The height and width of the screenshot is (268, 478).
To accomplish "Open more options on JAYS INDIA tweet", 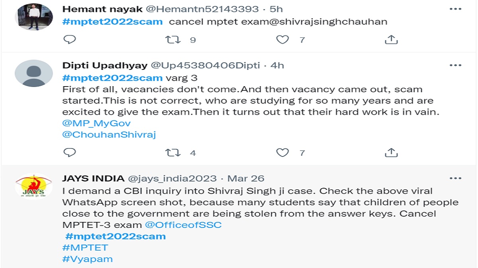I will pos(455,178).
